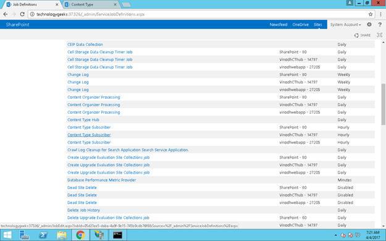This screenshot has height=241, width=386.
Task: Reload the current page
Action: click(x=22, y=14)
